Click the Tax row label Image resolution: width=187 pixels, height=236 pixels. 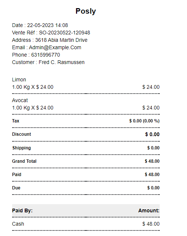pyautogui.click(x=15, y=121)
